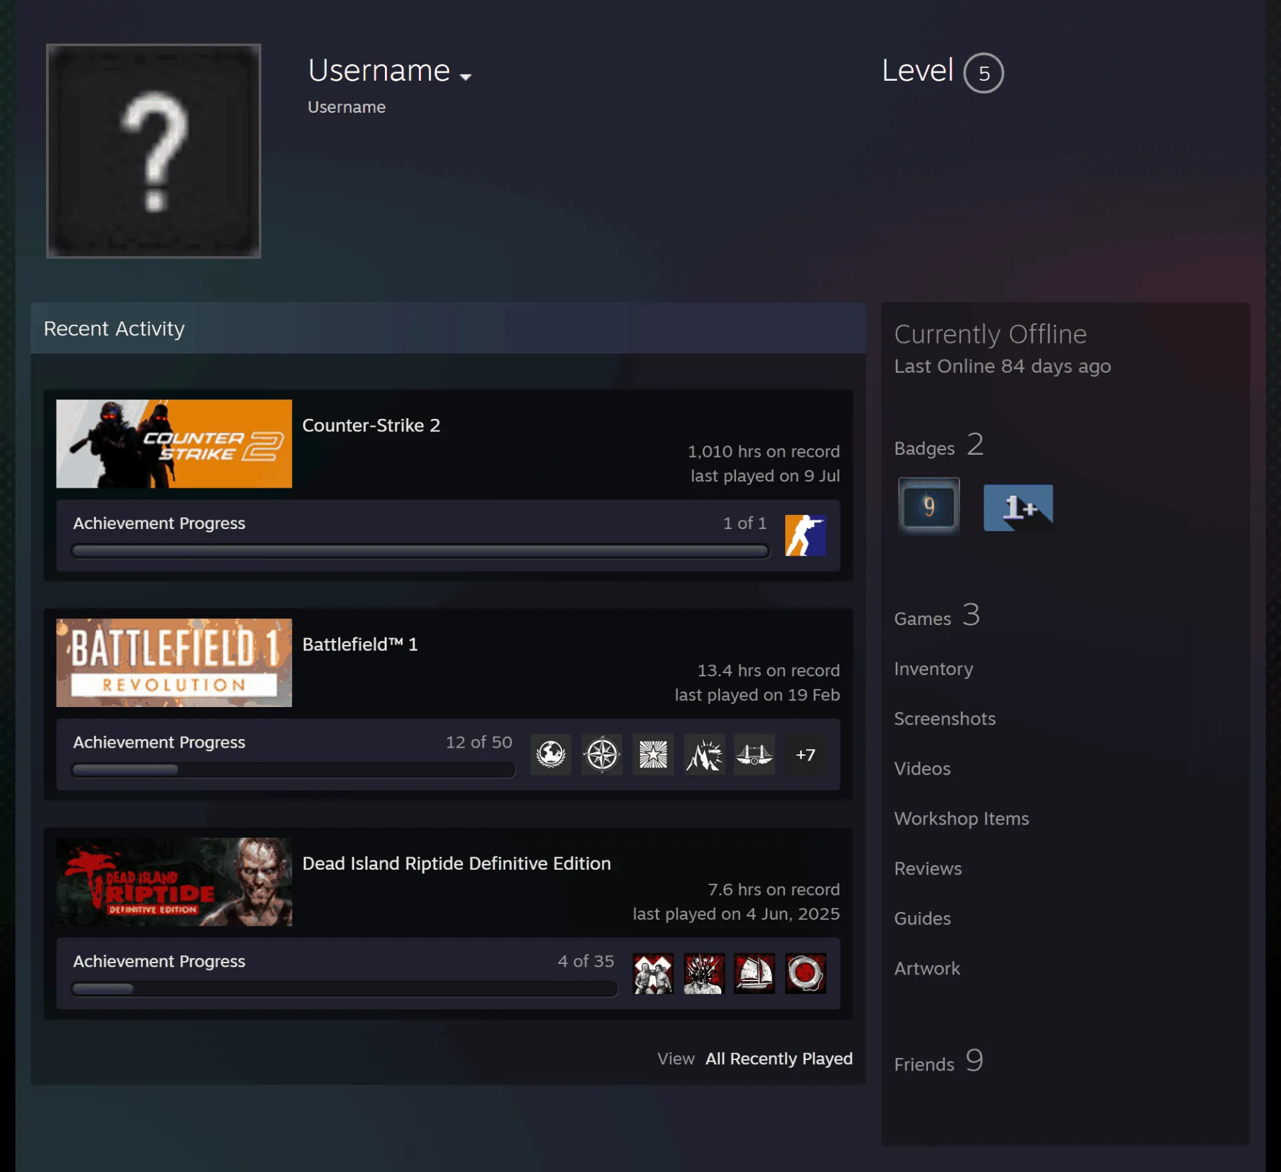This screenshot has height=1172, width=1281.
Task: Open the 1+ game collector badge
Action: (1018, 508)
